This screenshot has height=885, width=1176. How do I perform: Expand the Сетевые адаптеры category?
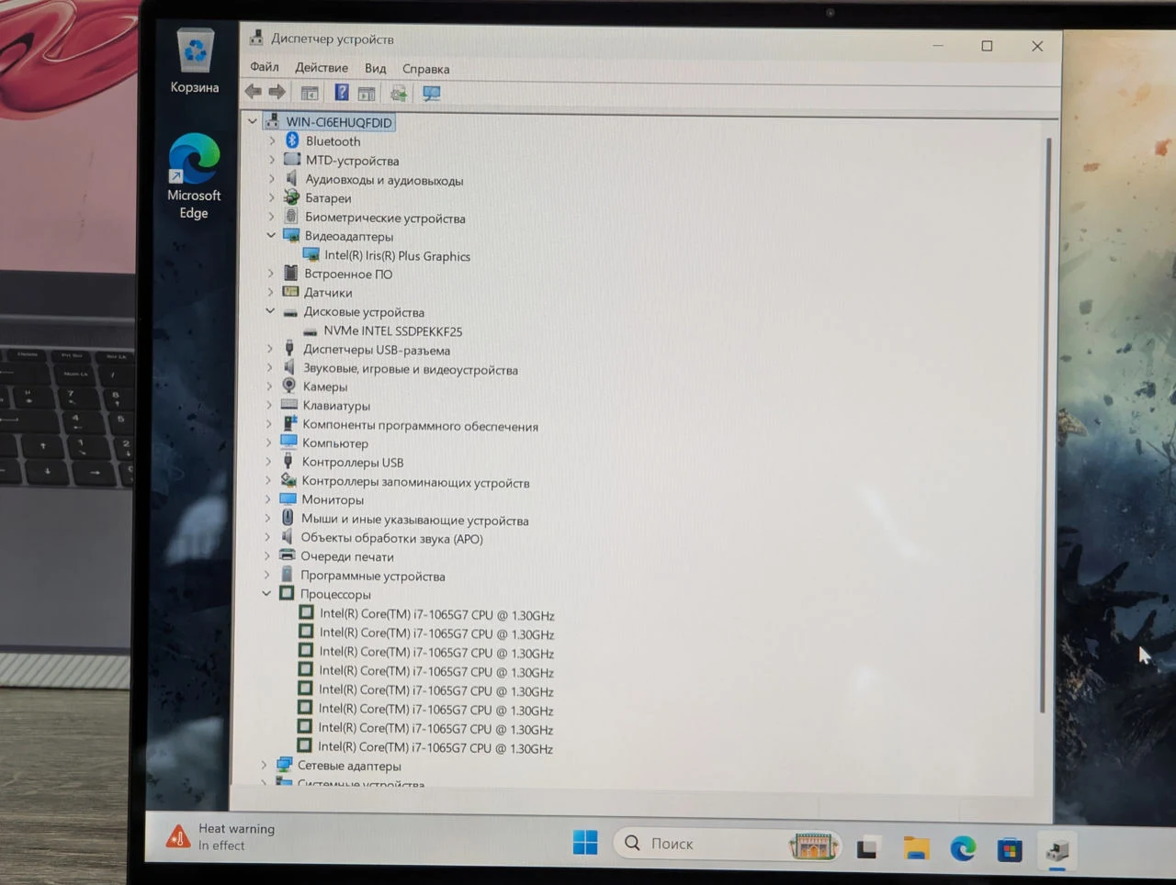(265, 765)
